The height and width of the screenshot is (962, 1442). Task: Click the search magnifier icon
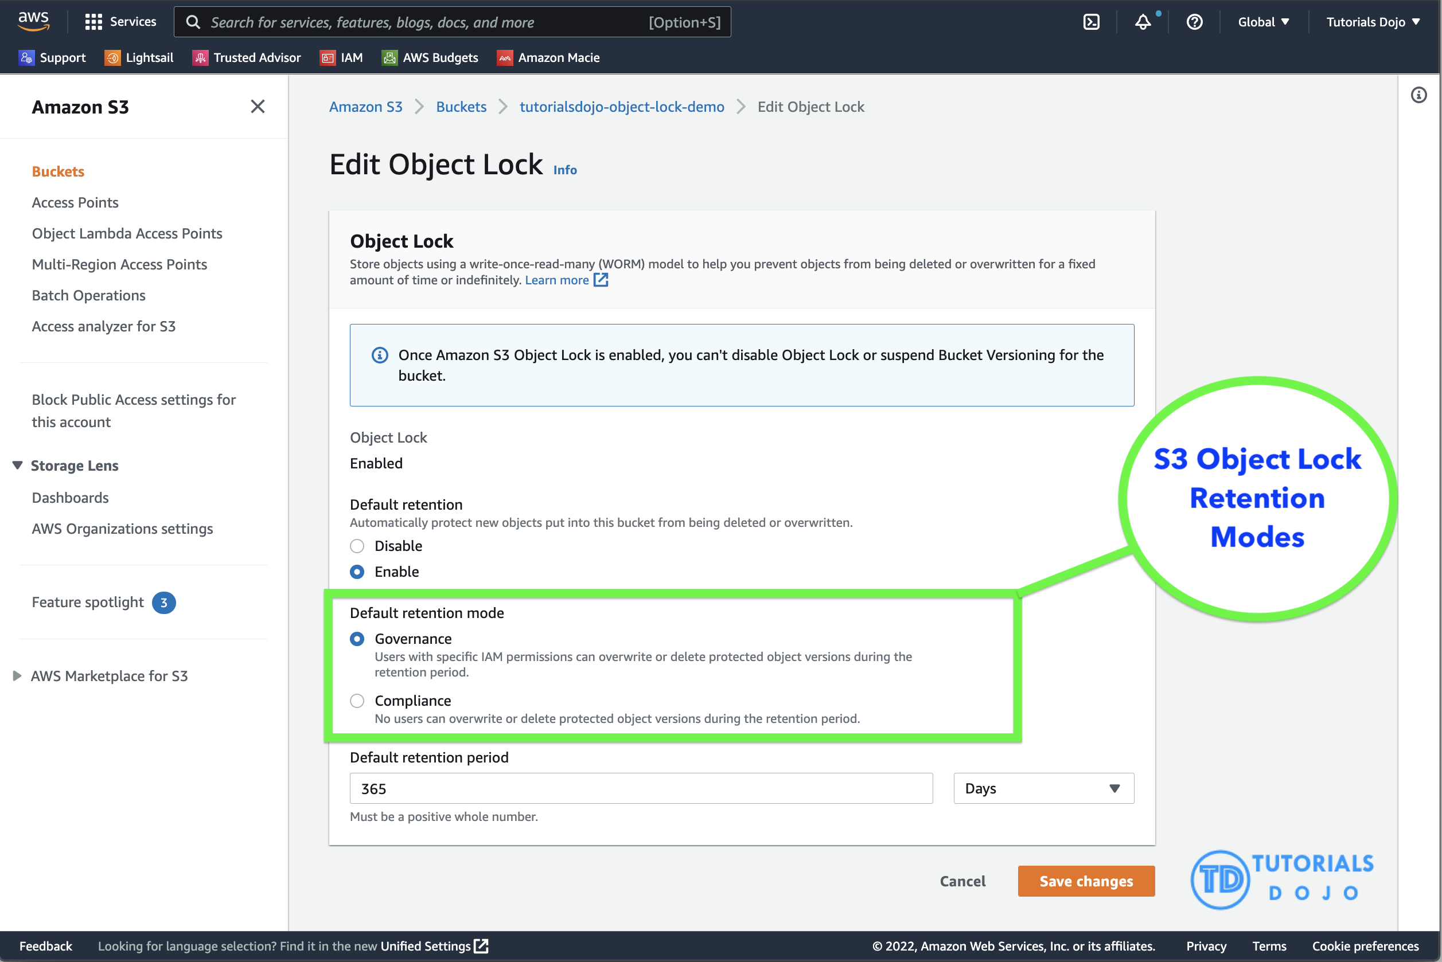(193, 22)
